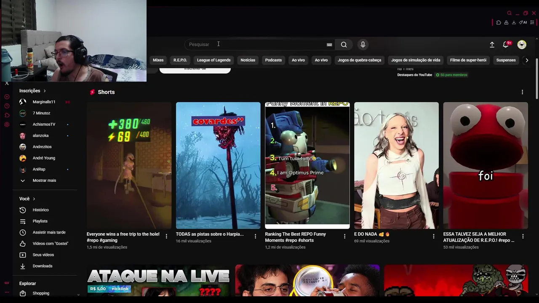Activate voice search microphone

click(x=363, y=44)
